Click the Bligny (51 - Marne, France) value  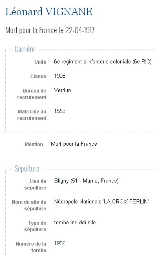coord(86,181)
